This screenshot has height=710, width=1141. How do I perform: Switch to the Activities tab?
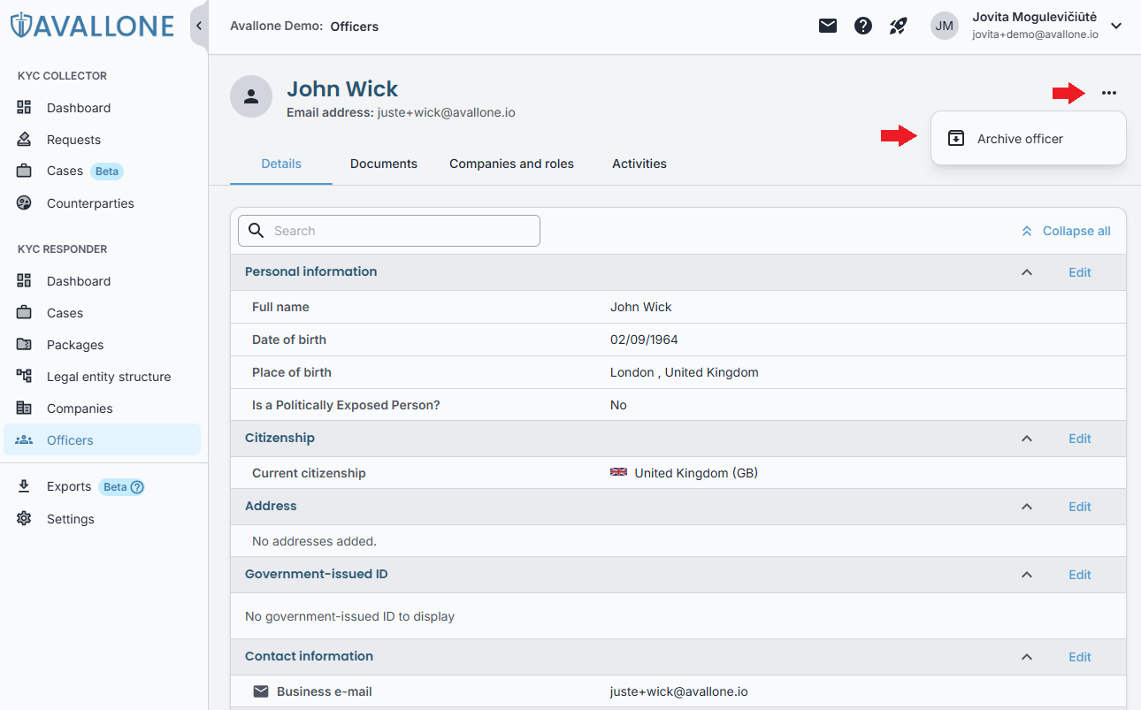point(639,164)
